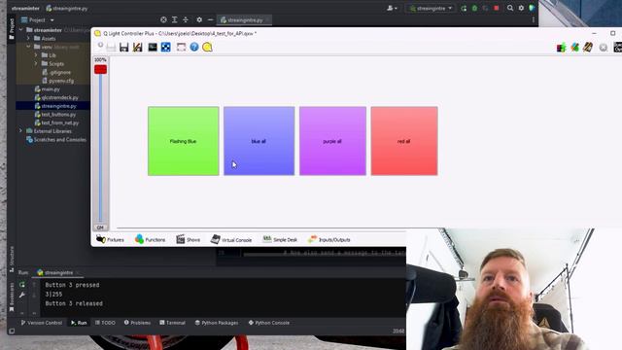Viewport: 622px width, 350px height.
Task: Click the GM label under the slider
Action: [100, 227]
